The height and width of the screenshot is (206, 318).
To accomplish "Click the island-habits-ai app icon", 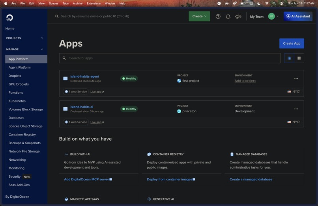I will coord(65,109).
